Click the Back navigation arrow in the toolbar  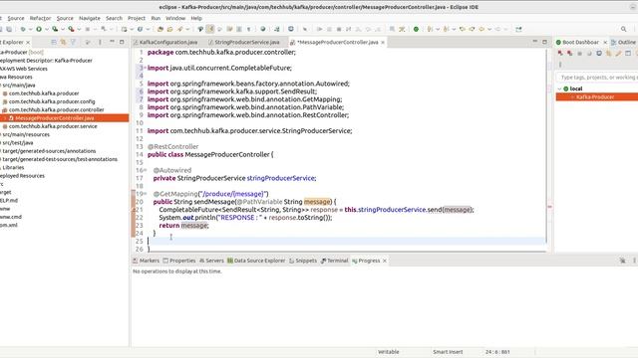click(481, 29)
